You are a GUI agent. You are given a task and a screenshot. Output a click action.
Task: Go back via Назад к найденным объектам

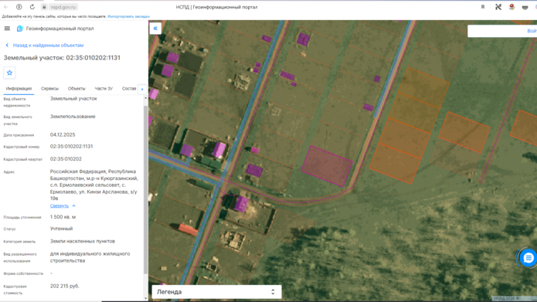[x=48, y=46]
